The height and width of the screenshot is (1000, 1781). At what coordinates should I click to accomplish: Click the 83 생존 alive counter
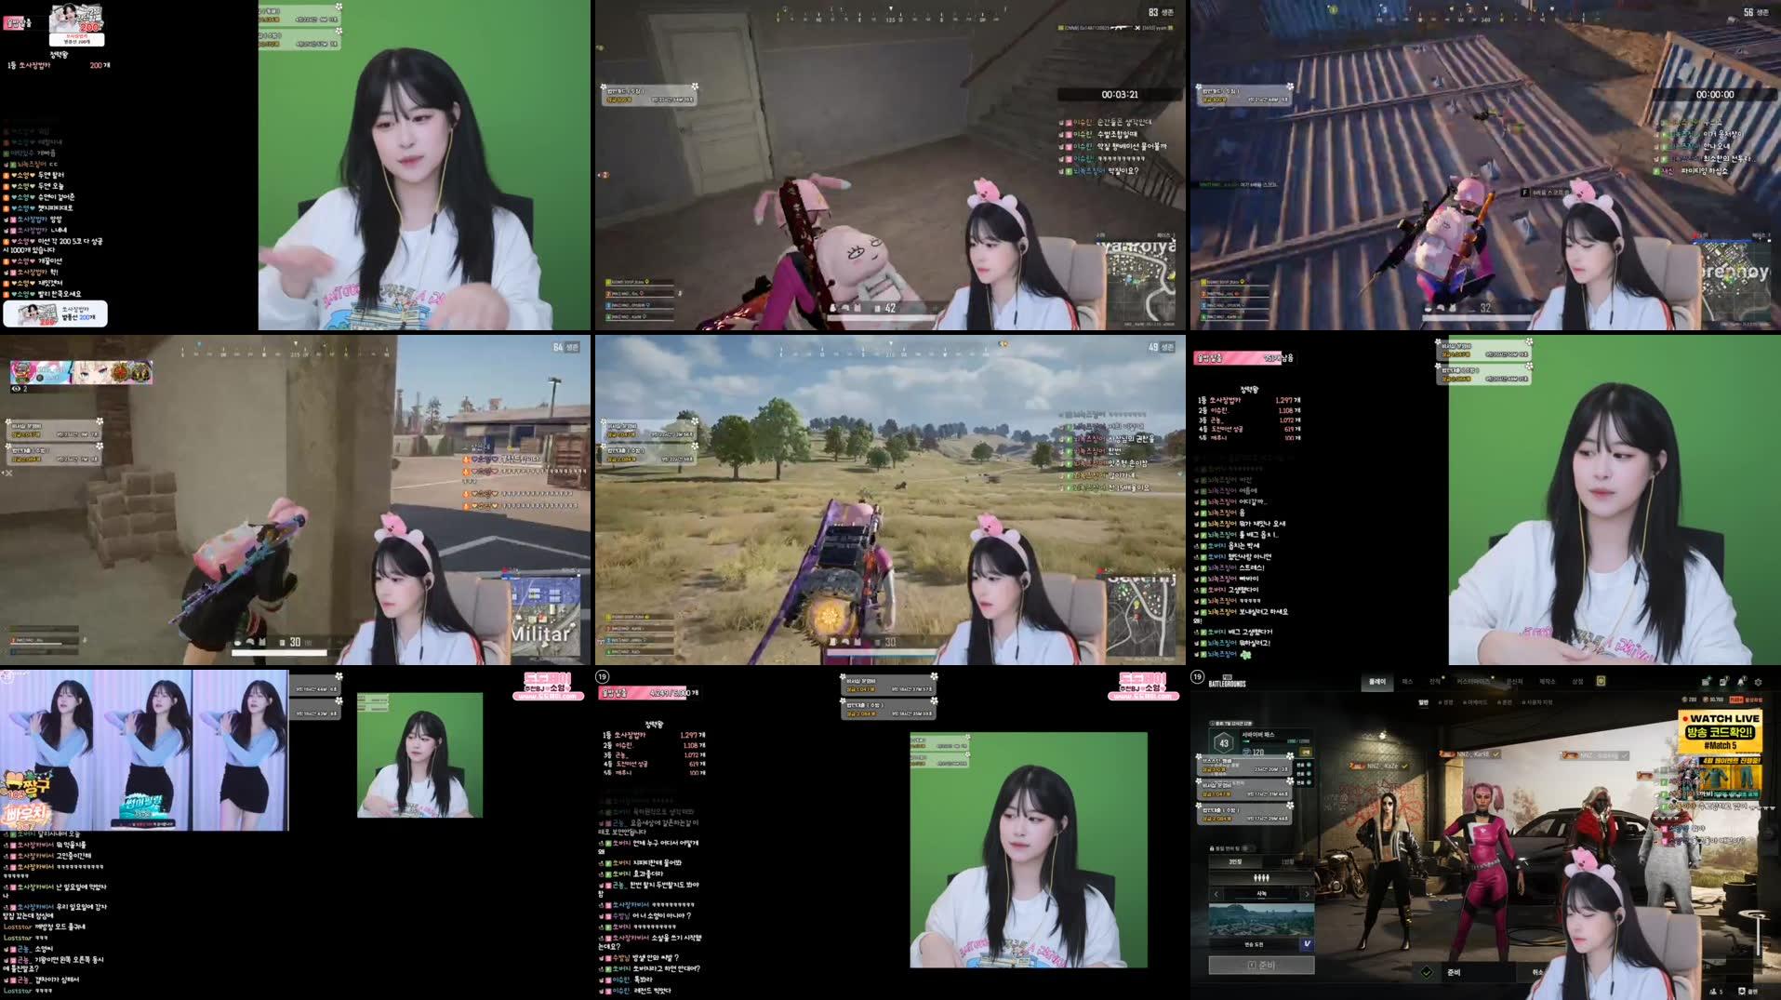point(1161,12)
